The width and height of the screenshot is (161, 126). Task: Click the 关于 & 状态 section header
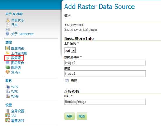(14, 14)
